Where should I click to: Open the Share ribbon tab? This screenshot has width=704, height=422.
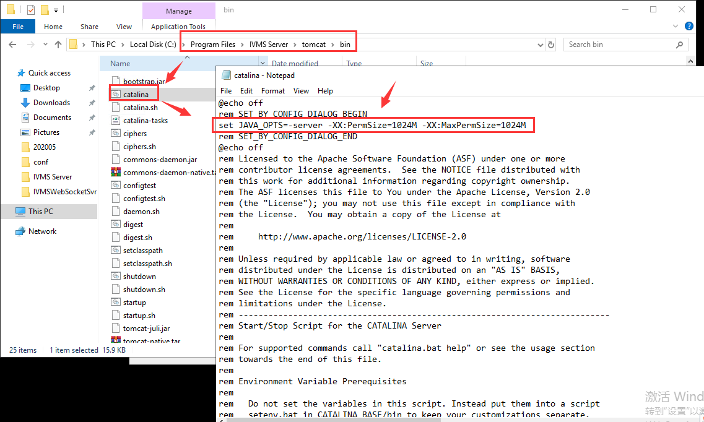(89, 27)
